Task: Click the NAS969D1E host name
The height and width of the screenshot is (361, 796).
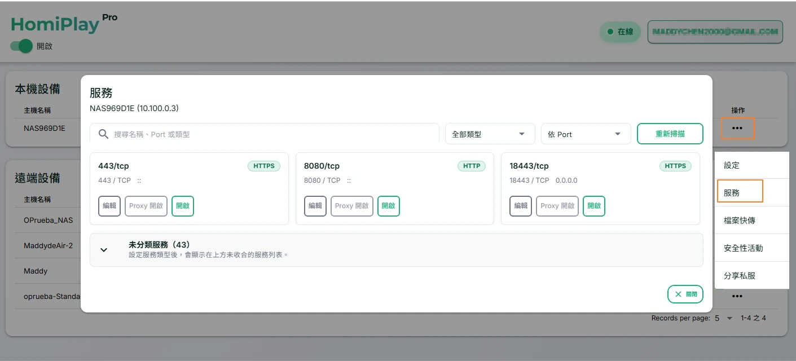Action: [x=45, y=128]
